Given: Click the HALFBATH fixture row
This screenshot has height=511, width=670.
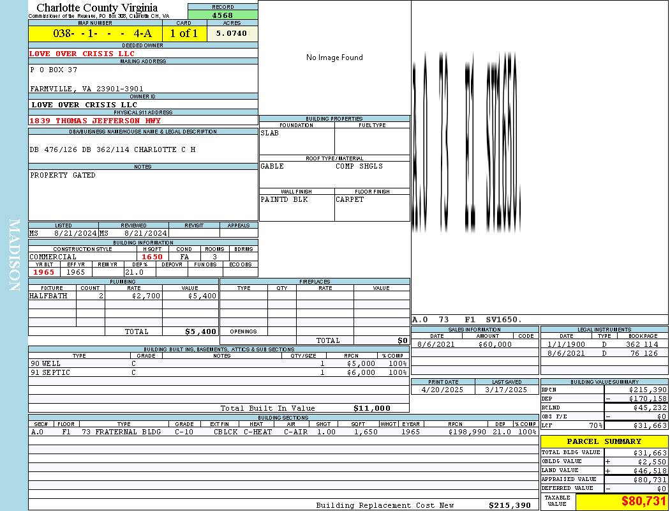Looking at the screenshot, I should pos(123,296).
